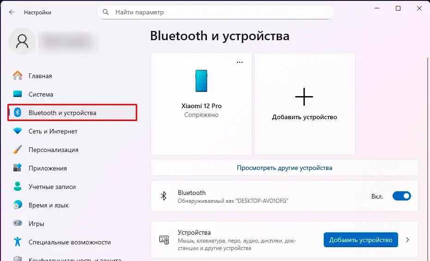This screenshot has height=261, width=430.
Task: Click the keyboard icon in Устройства row
Action: (x=164, y=240)
